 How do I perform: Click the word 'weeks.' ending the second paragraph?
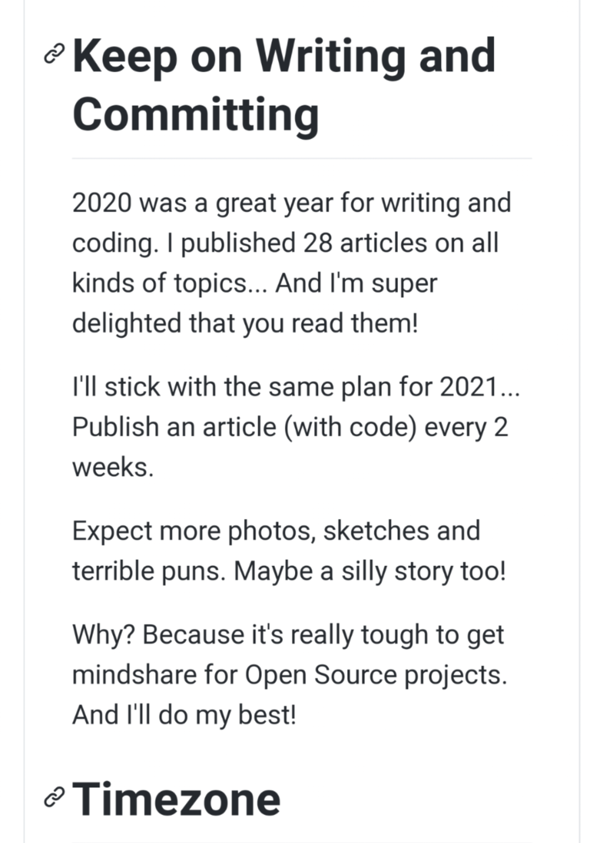pyautogui.click(x=112, y=467)
